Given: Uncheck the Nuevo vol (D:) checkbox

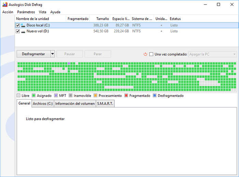Looking at the screenshot, I should [18, 31].
